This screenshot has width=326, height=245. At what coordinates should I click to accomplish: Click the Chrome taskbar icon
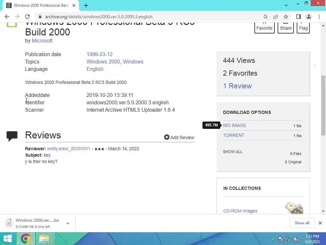[25, 239]
